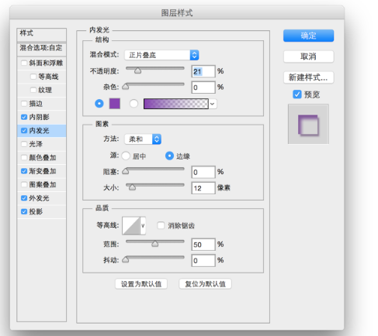This screenshot has width=378, height=336.
Task: Open the 混合模式 blend mode dropdown
Action: tap(161, 55)
